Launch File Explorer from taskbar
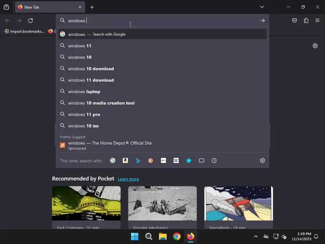Viewport: 325px width, 244px height. (163, 236)
